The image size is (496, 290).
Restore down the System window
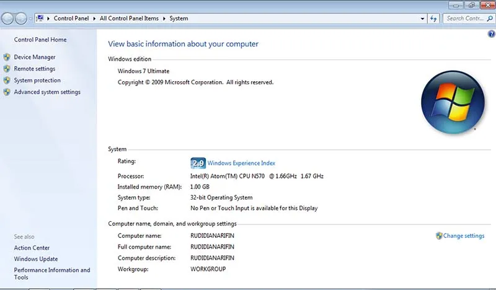pos(472,5)
